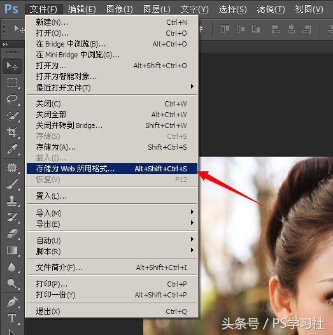This screenshot has width=333, height=335.
Task: Select the Eraser tool
Action: click(x=12, y=234)
